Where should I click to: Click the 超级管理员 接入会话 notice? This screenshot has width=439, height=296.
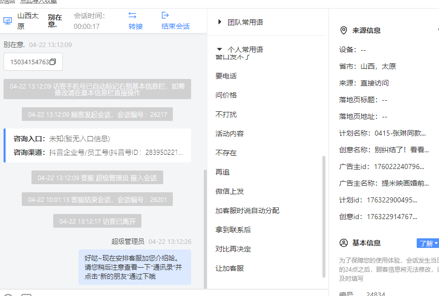(97, 178)
